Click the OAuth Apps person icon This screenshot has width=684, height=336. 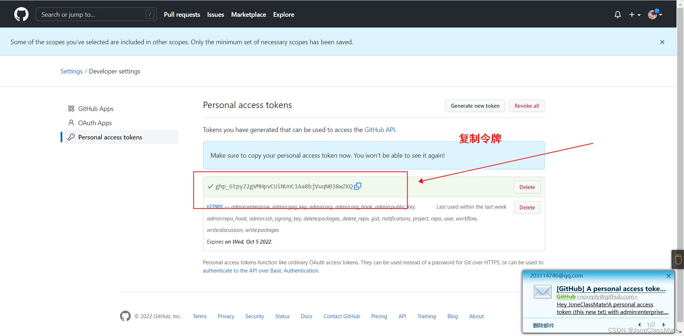(71, 123)
